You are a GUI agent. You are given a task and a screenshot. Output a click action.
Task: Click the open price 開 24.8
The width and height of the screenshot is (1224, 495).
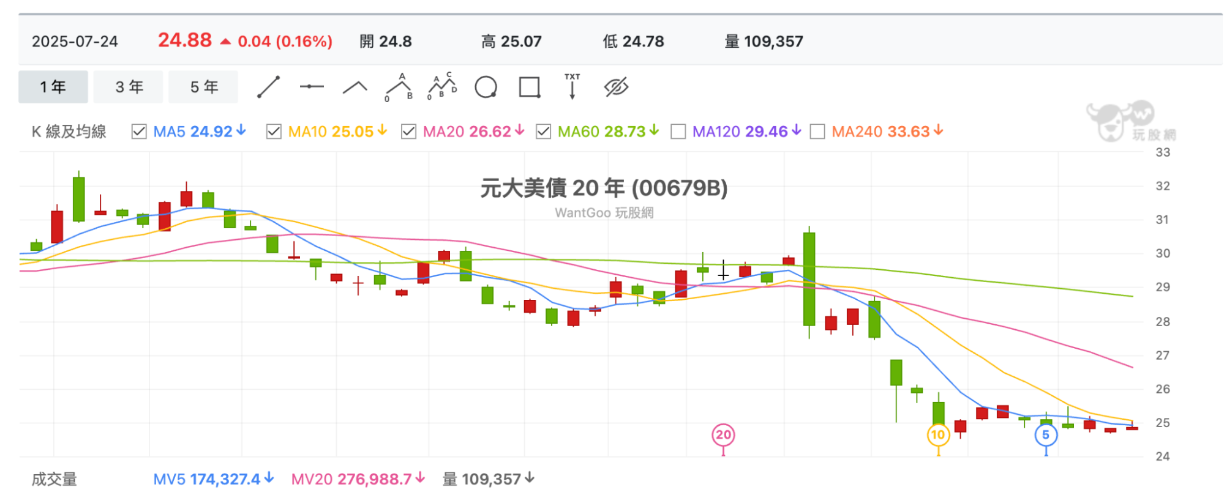385,42
